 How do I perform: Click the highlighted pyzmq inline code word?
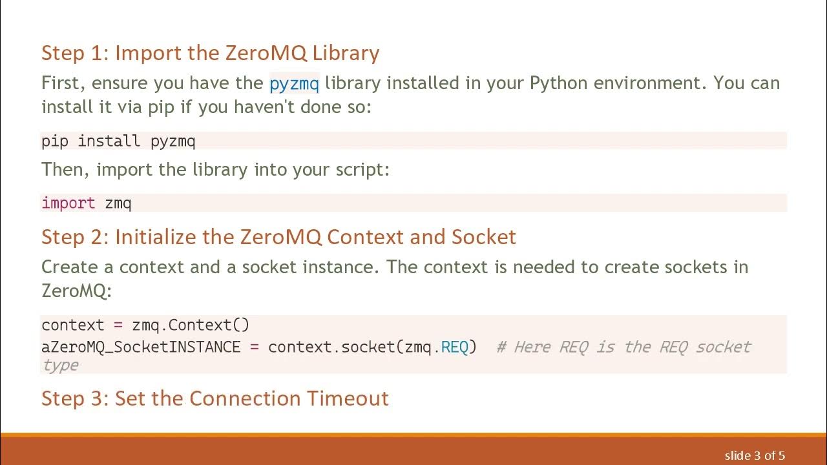coord(294,83)
